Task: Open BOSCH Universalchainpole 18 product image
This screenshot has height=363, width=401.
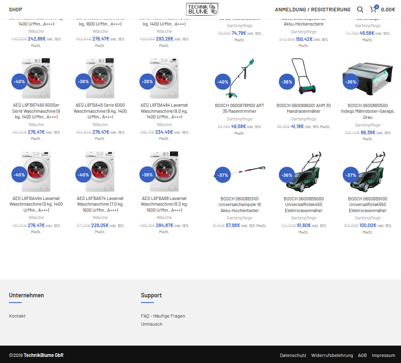Action: tap(240, 172)
